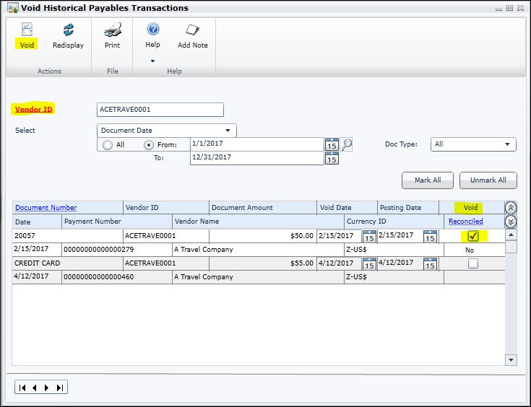Click the Void action icon
Screen dimensions: 531x407
point(27,30)
